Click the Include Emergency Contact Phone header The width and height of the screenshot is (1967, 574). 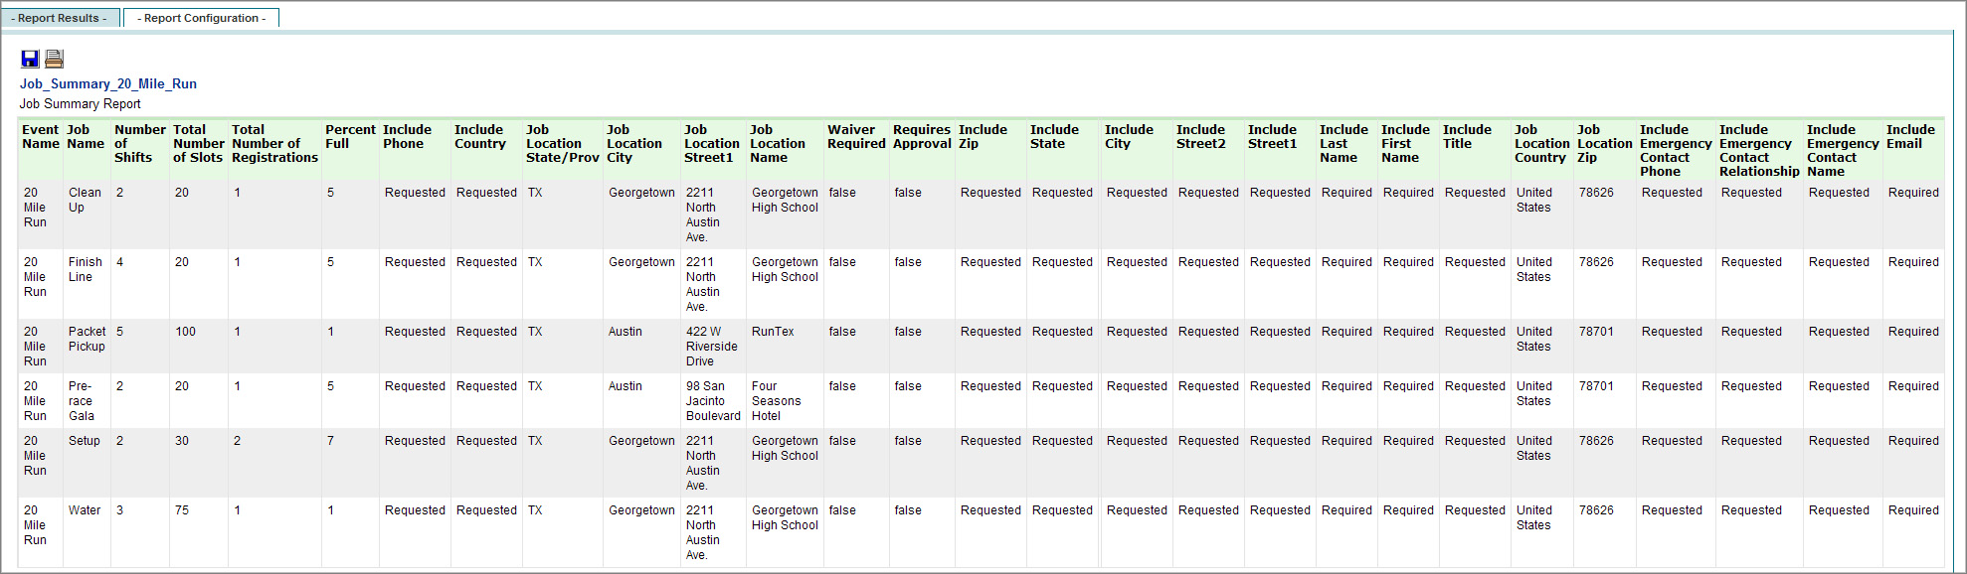click(1676, 151)
